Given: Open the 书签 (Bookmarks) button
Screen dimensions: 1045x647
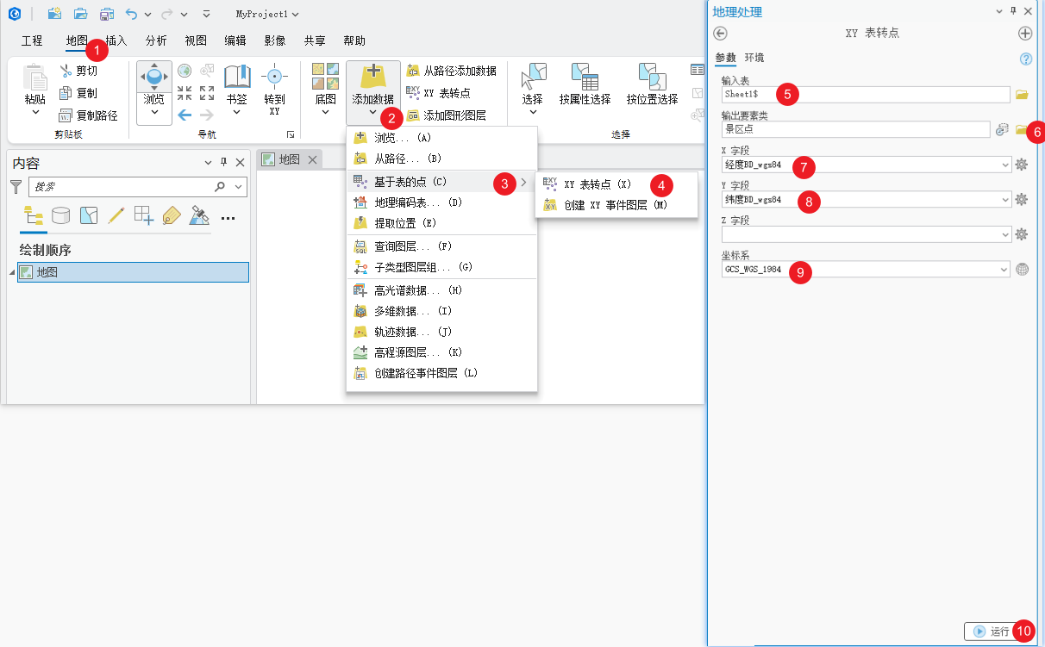Looking at the screenshot, I should (x=237, y=90).
